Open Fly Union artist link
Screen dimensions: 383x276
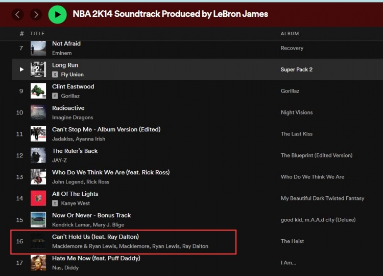pyautogui.click(x=73, y=75)
